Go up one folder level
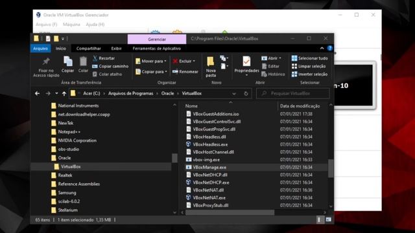 pos(64,93)
